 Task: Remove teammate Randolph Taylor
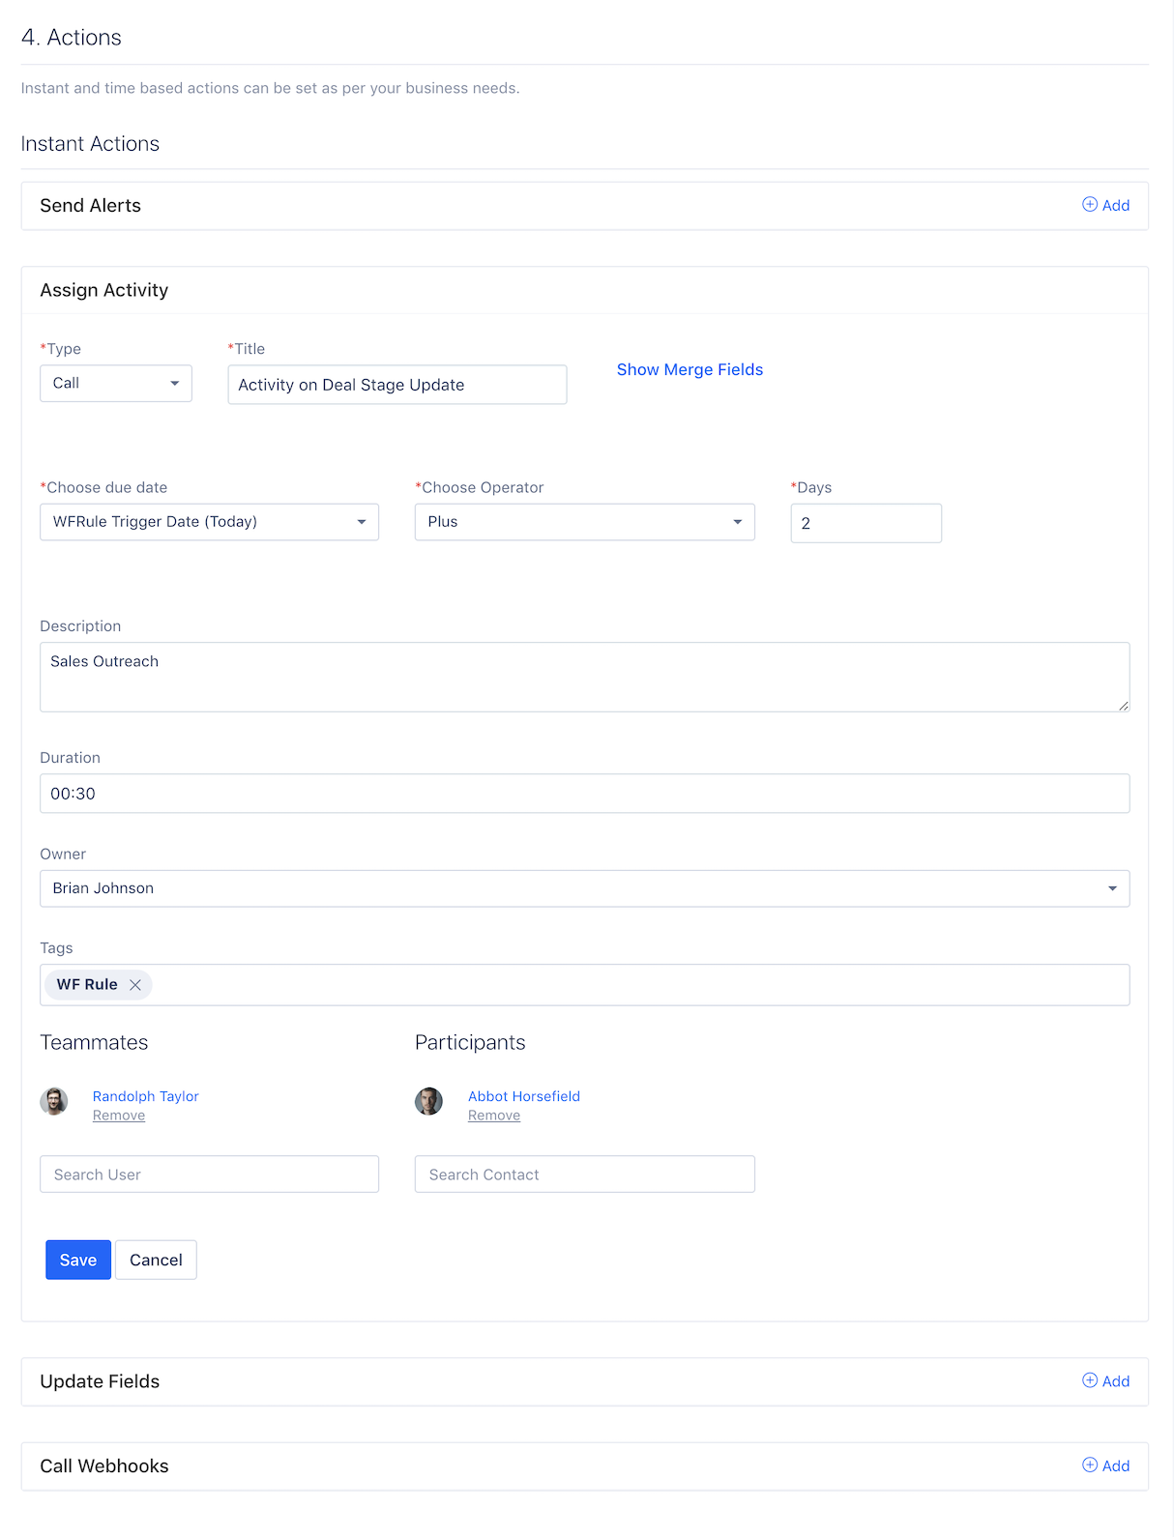pos(119,1116)
